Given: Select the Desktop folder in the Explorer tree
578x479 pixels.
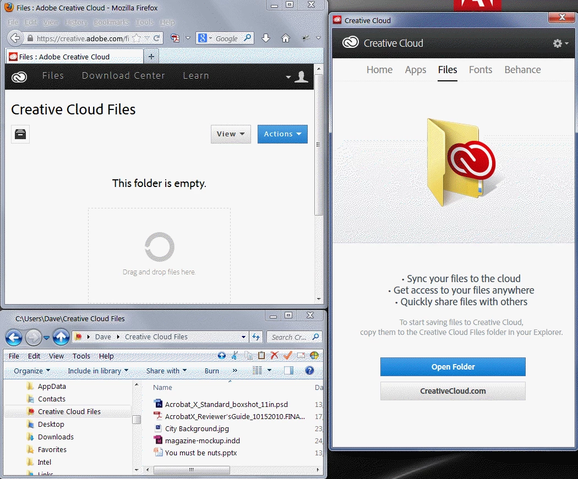Looking at the screenshot, I should pyautogui.click(x=51, y=424).
